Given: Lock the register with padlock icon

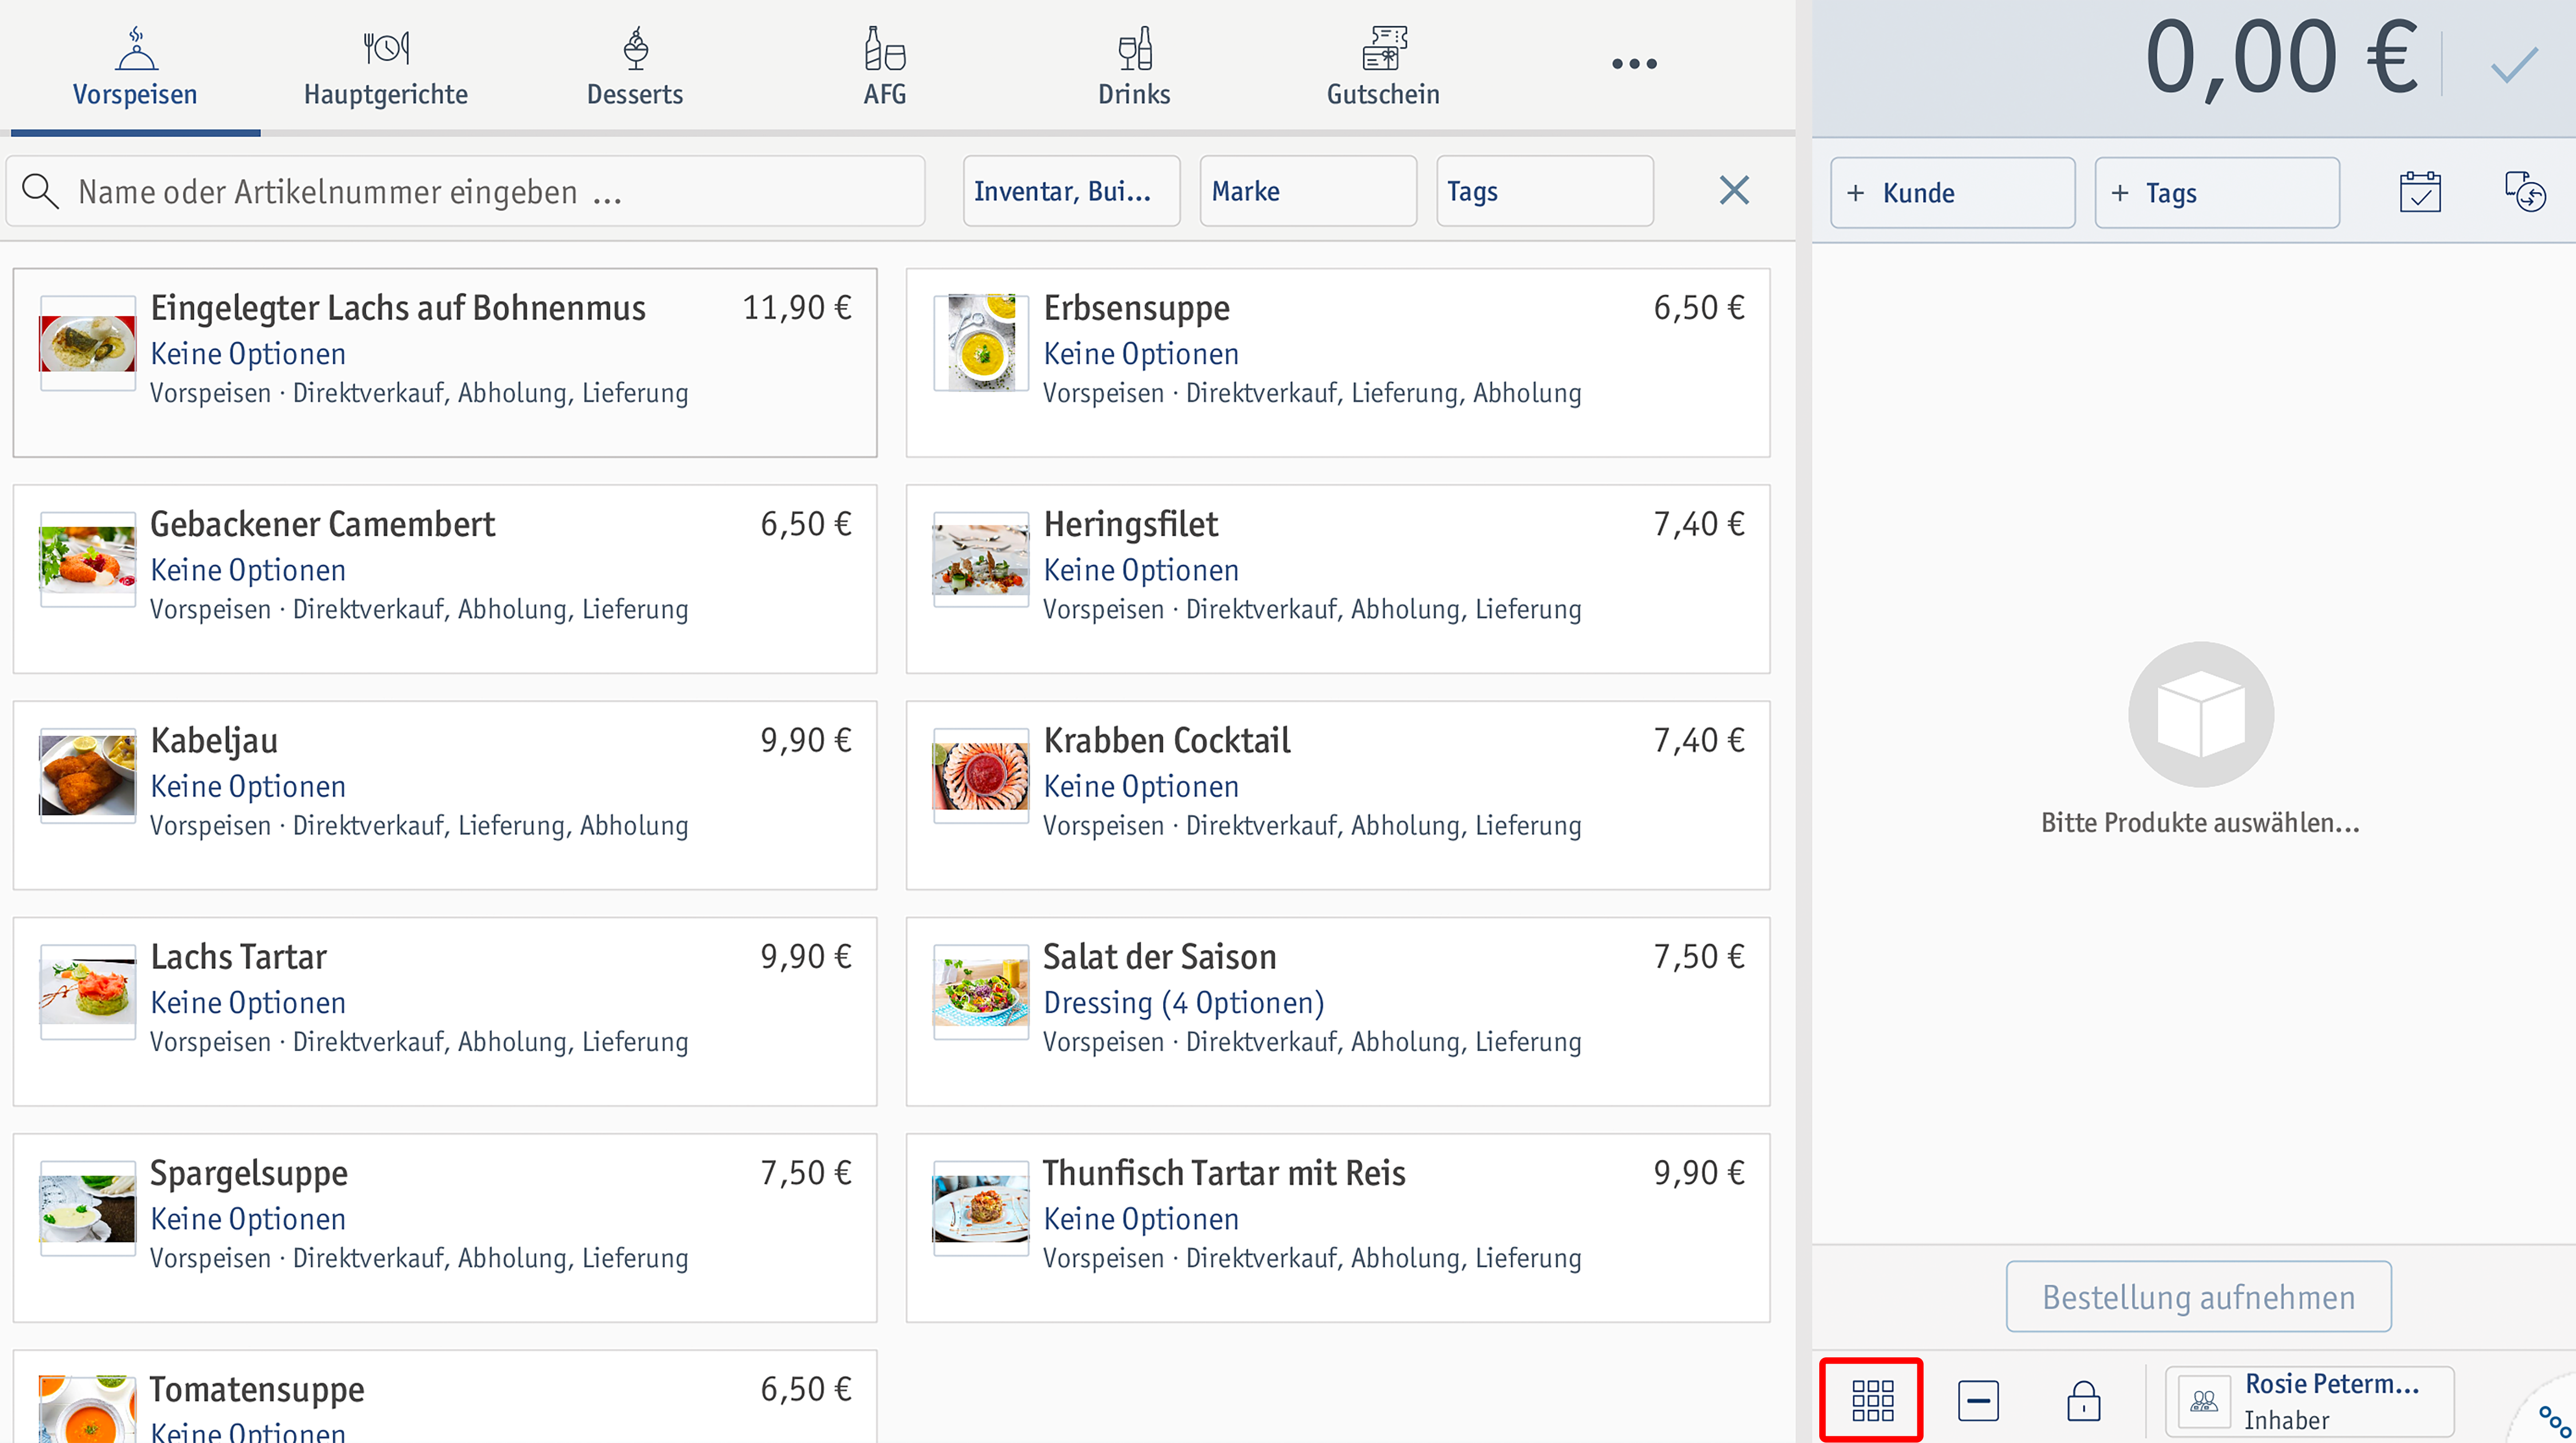Looking at the screenshot, I should (2084, 1401).
